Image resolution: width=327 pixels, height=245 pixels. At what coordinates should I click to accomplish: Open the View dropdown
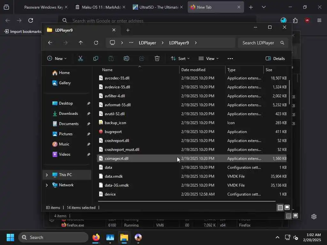(x=209, y=59)
